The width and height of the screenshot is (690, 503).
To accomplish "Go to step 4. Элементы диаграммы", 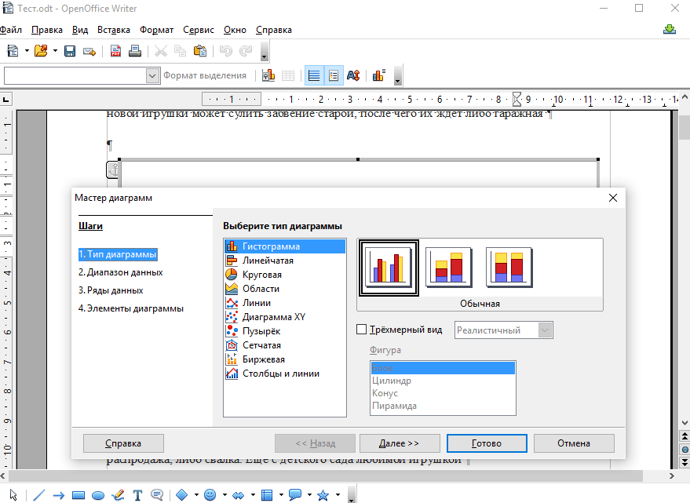I will click(x=131, y=308).
